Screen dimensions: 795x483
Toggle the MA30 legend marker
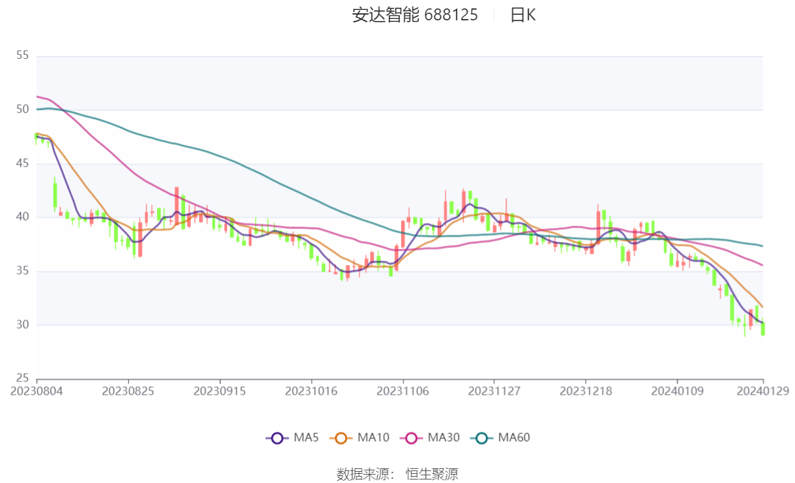[412, 438]
